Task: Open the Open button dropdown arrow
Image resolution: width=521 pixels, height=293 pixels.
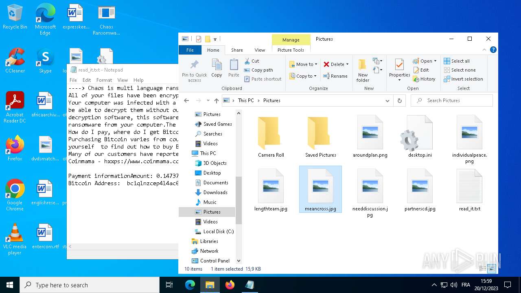Action: (435, 61)
